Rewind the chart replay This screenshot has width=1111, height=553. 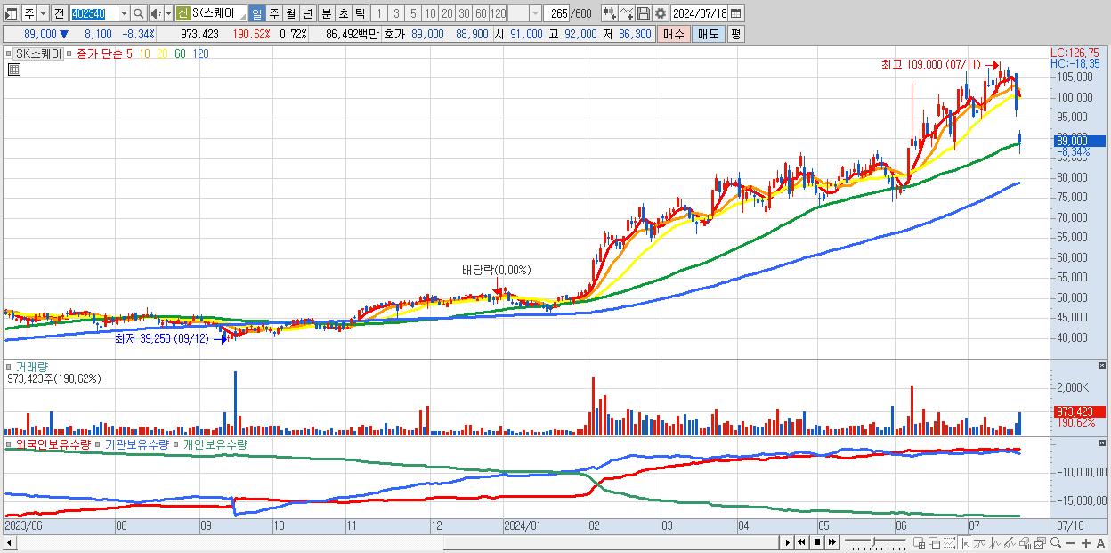tap(802, 542)
